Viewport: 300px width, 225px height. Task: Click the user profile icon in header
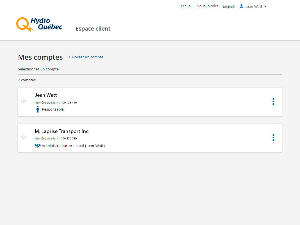(241, 6)
